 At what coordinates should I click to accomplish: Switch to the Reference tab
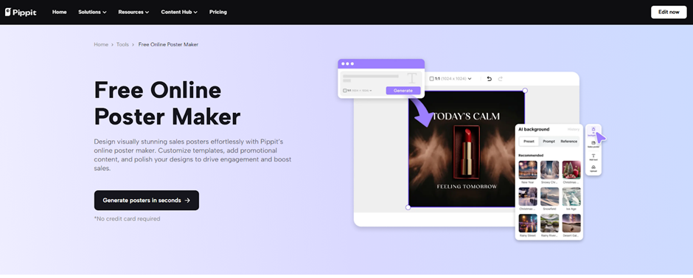click(569, 142)
